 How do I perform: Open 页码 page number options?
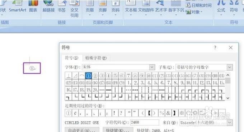pos(116,8)
